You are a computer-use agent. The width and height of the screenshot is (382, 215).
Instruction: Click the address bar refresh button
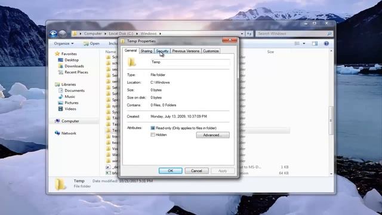(249, 33)
